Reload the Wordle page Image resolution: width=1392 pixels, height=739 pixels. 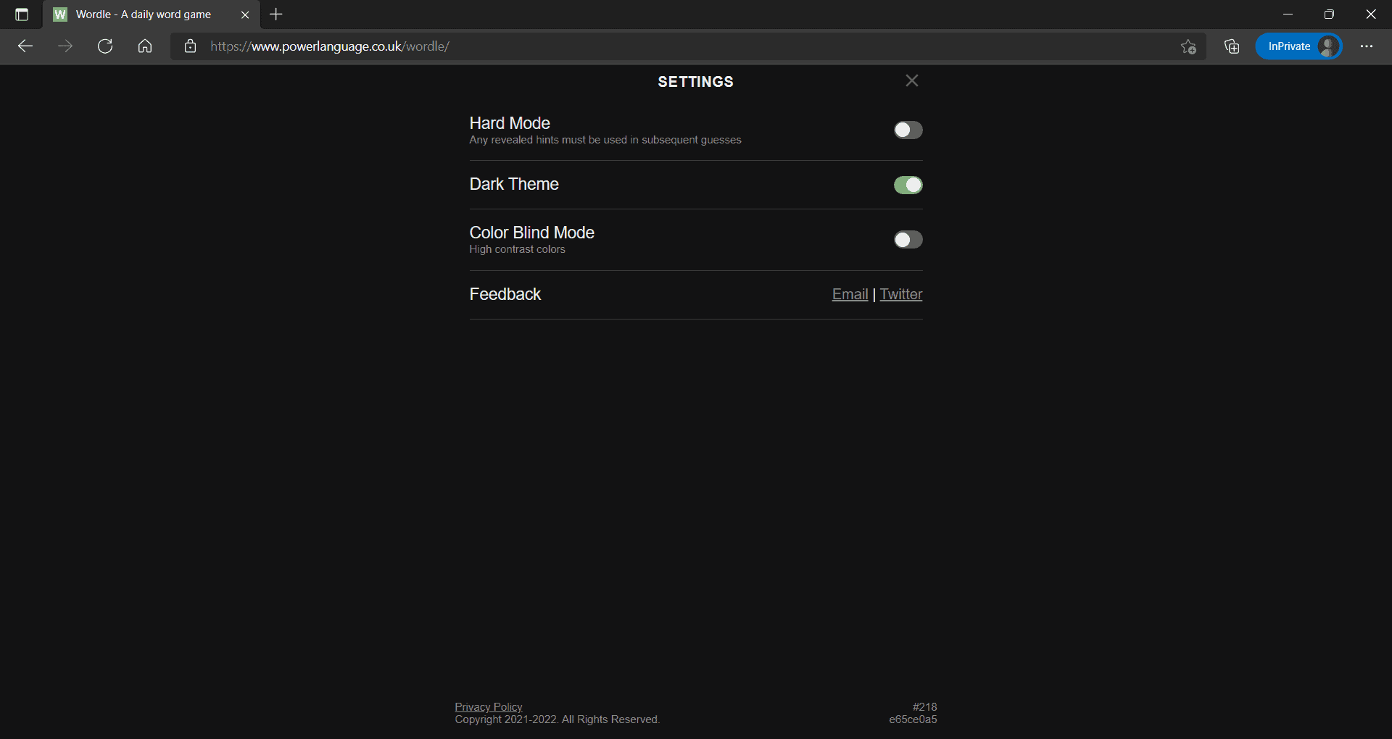pyautogui.click(x=105, y=46)
